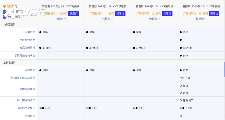
Task: Open 换辆车 dropdown under CVT豪华版
Action: pos(154,19)
